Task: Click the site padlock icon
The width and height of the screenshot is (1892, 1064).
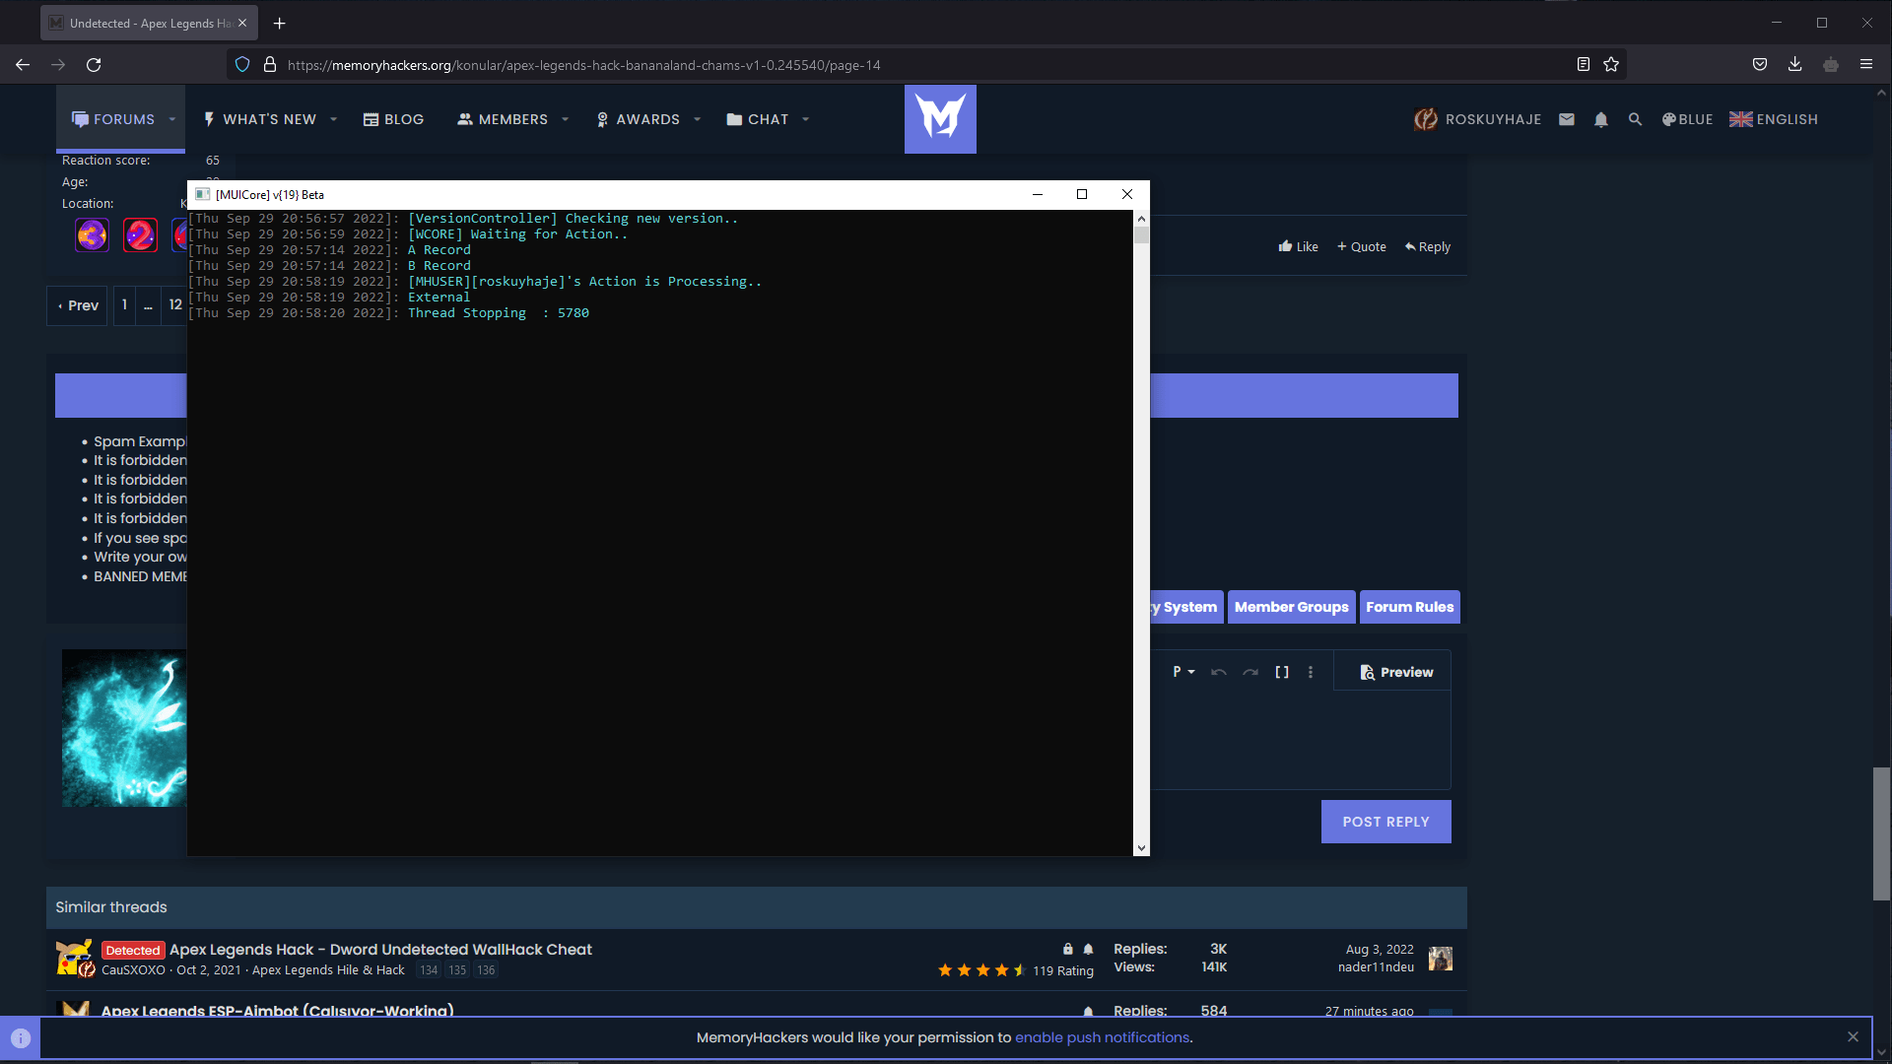Action: (269, 64)
